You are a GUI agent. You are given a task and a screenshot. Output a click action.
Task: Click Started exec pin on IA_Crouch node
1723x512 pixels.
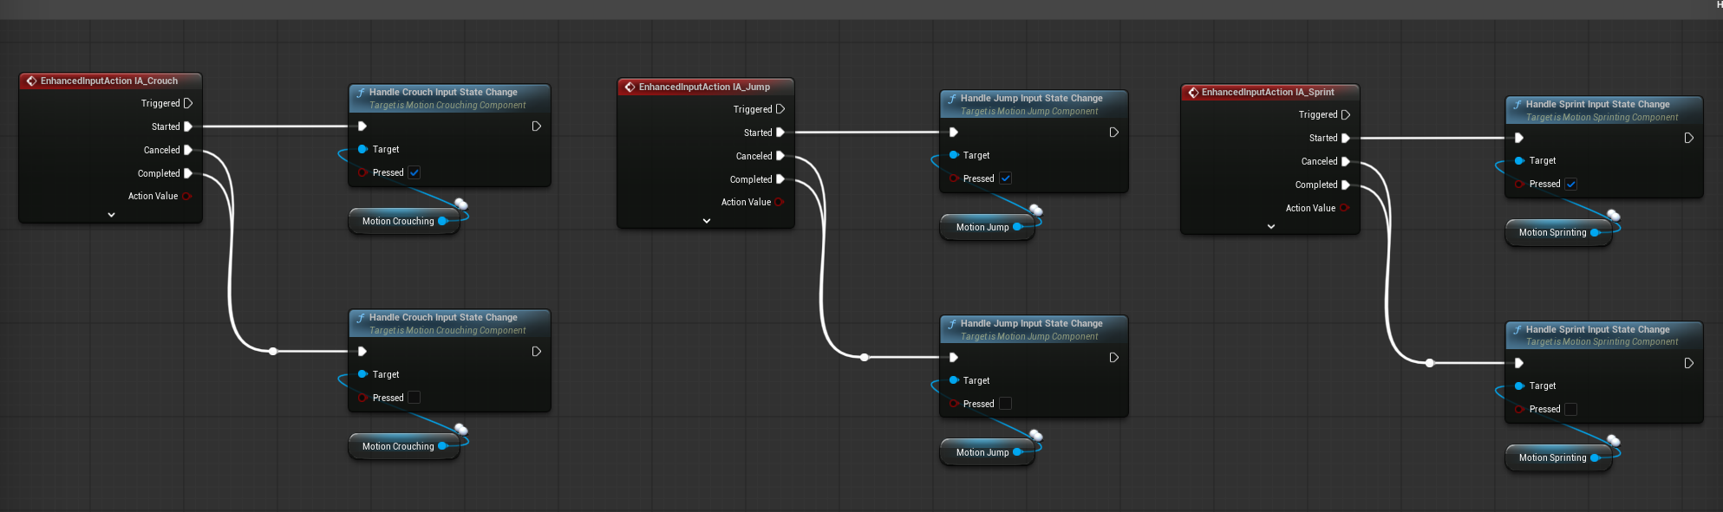tap(188, 126)
